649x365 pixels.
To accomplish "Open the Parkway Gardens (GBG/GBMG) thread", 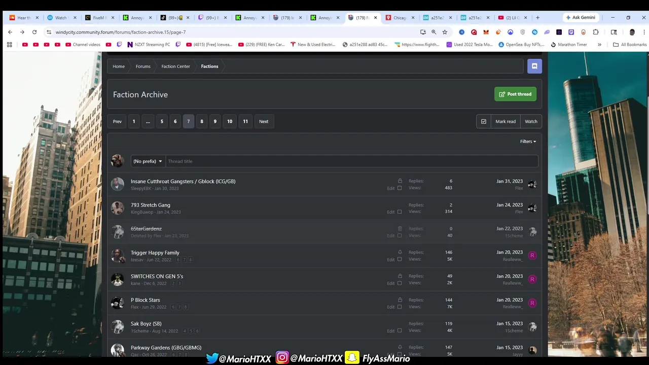I will click(x=166, y=348).
